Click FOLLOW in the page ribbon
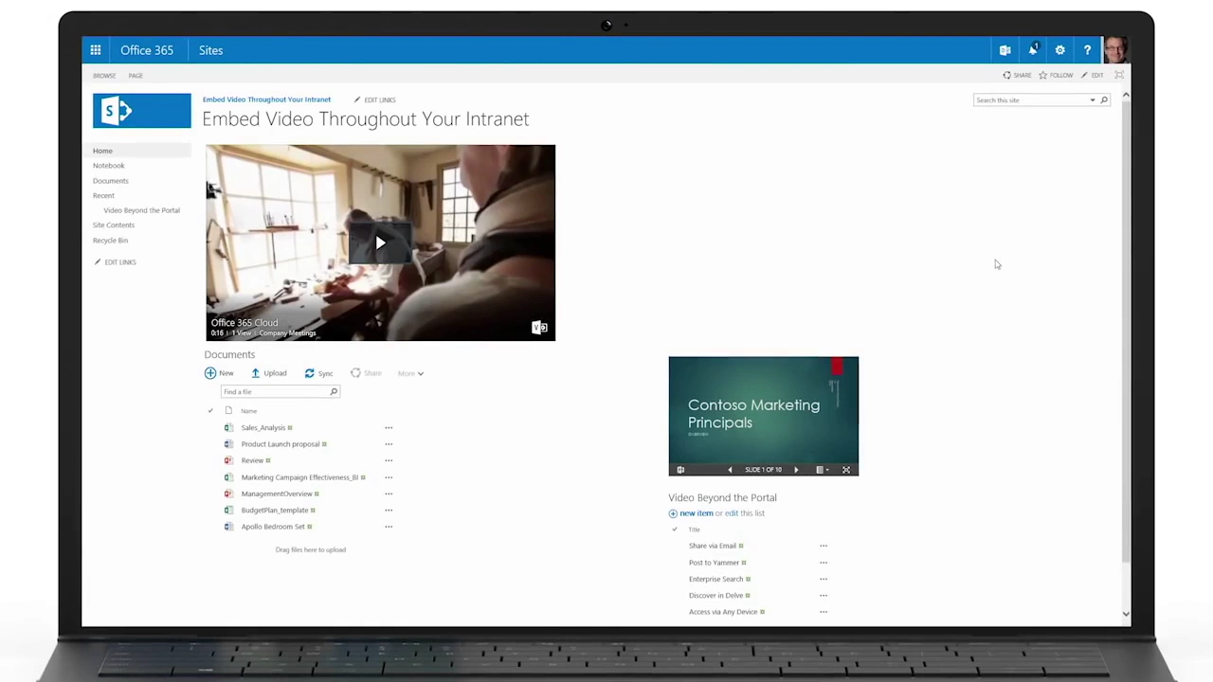The image size is (1213, 682). pyautogui.click(x=1056, y=76)
